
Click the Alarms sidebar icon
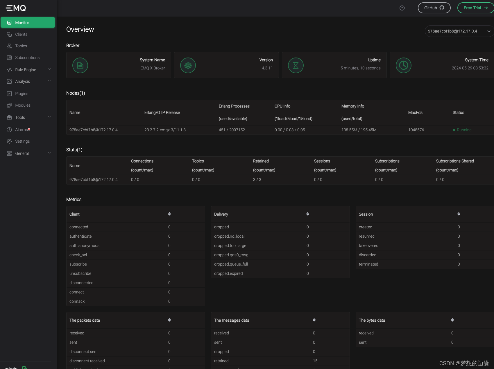click(9, 130)
